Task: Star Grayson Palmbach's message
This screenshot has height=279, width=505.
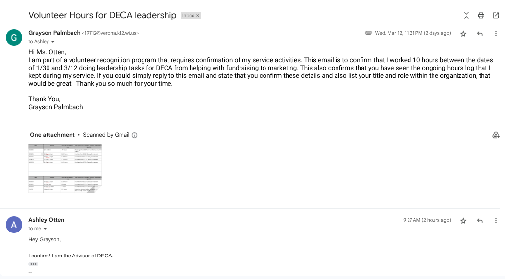Action: (463, 34)
